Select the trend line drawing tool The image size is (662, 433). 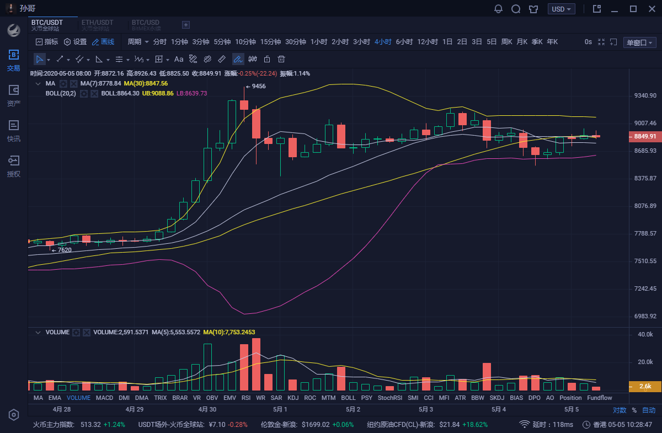[x=60, y=59]
